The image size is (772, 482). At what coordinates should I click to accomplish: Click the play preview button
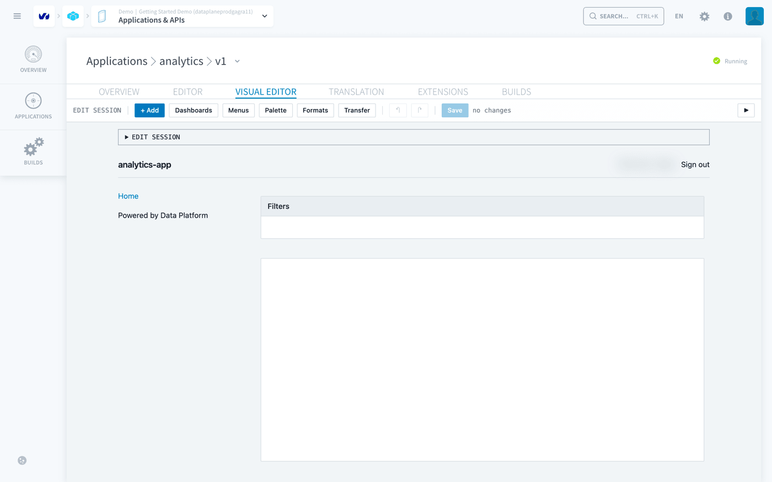(x=746, y=110)
